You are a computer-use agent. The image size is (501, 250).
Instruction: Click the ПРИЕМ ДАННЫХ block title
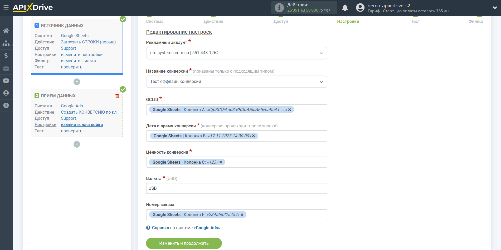[x=58, y=96]
